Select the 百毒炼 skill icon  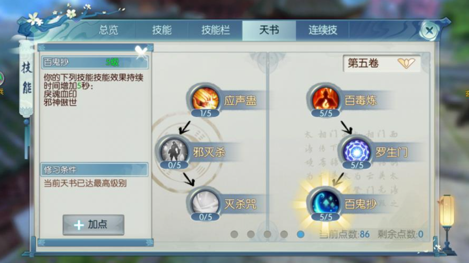pos(325,99)
